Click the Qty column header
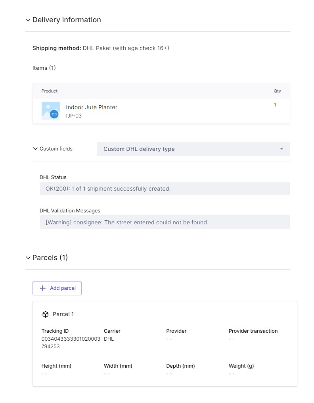This screenshot has width=314, height=403. 277,91
